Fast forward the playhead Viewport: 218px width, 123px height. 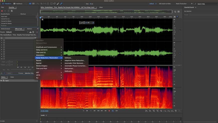tap(102, 111)
